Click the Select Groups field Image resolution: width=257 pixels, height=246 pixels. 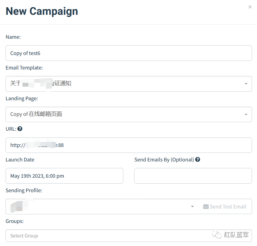point(103,236)
